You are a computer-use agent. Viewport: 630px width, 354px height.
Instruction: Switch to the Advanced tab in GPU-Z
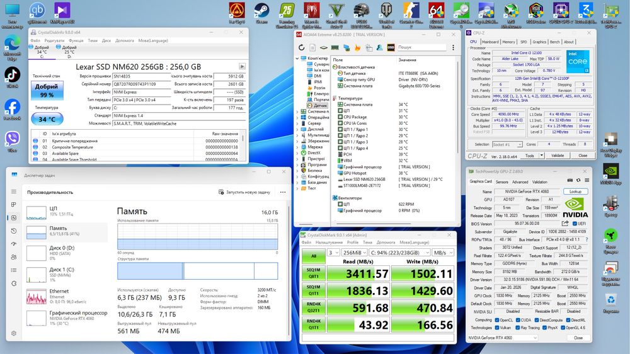coord(520,182)
